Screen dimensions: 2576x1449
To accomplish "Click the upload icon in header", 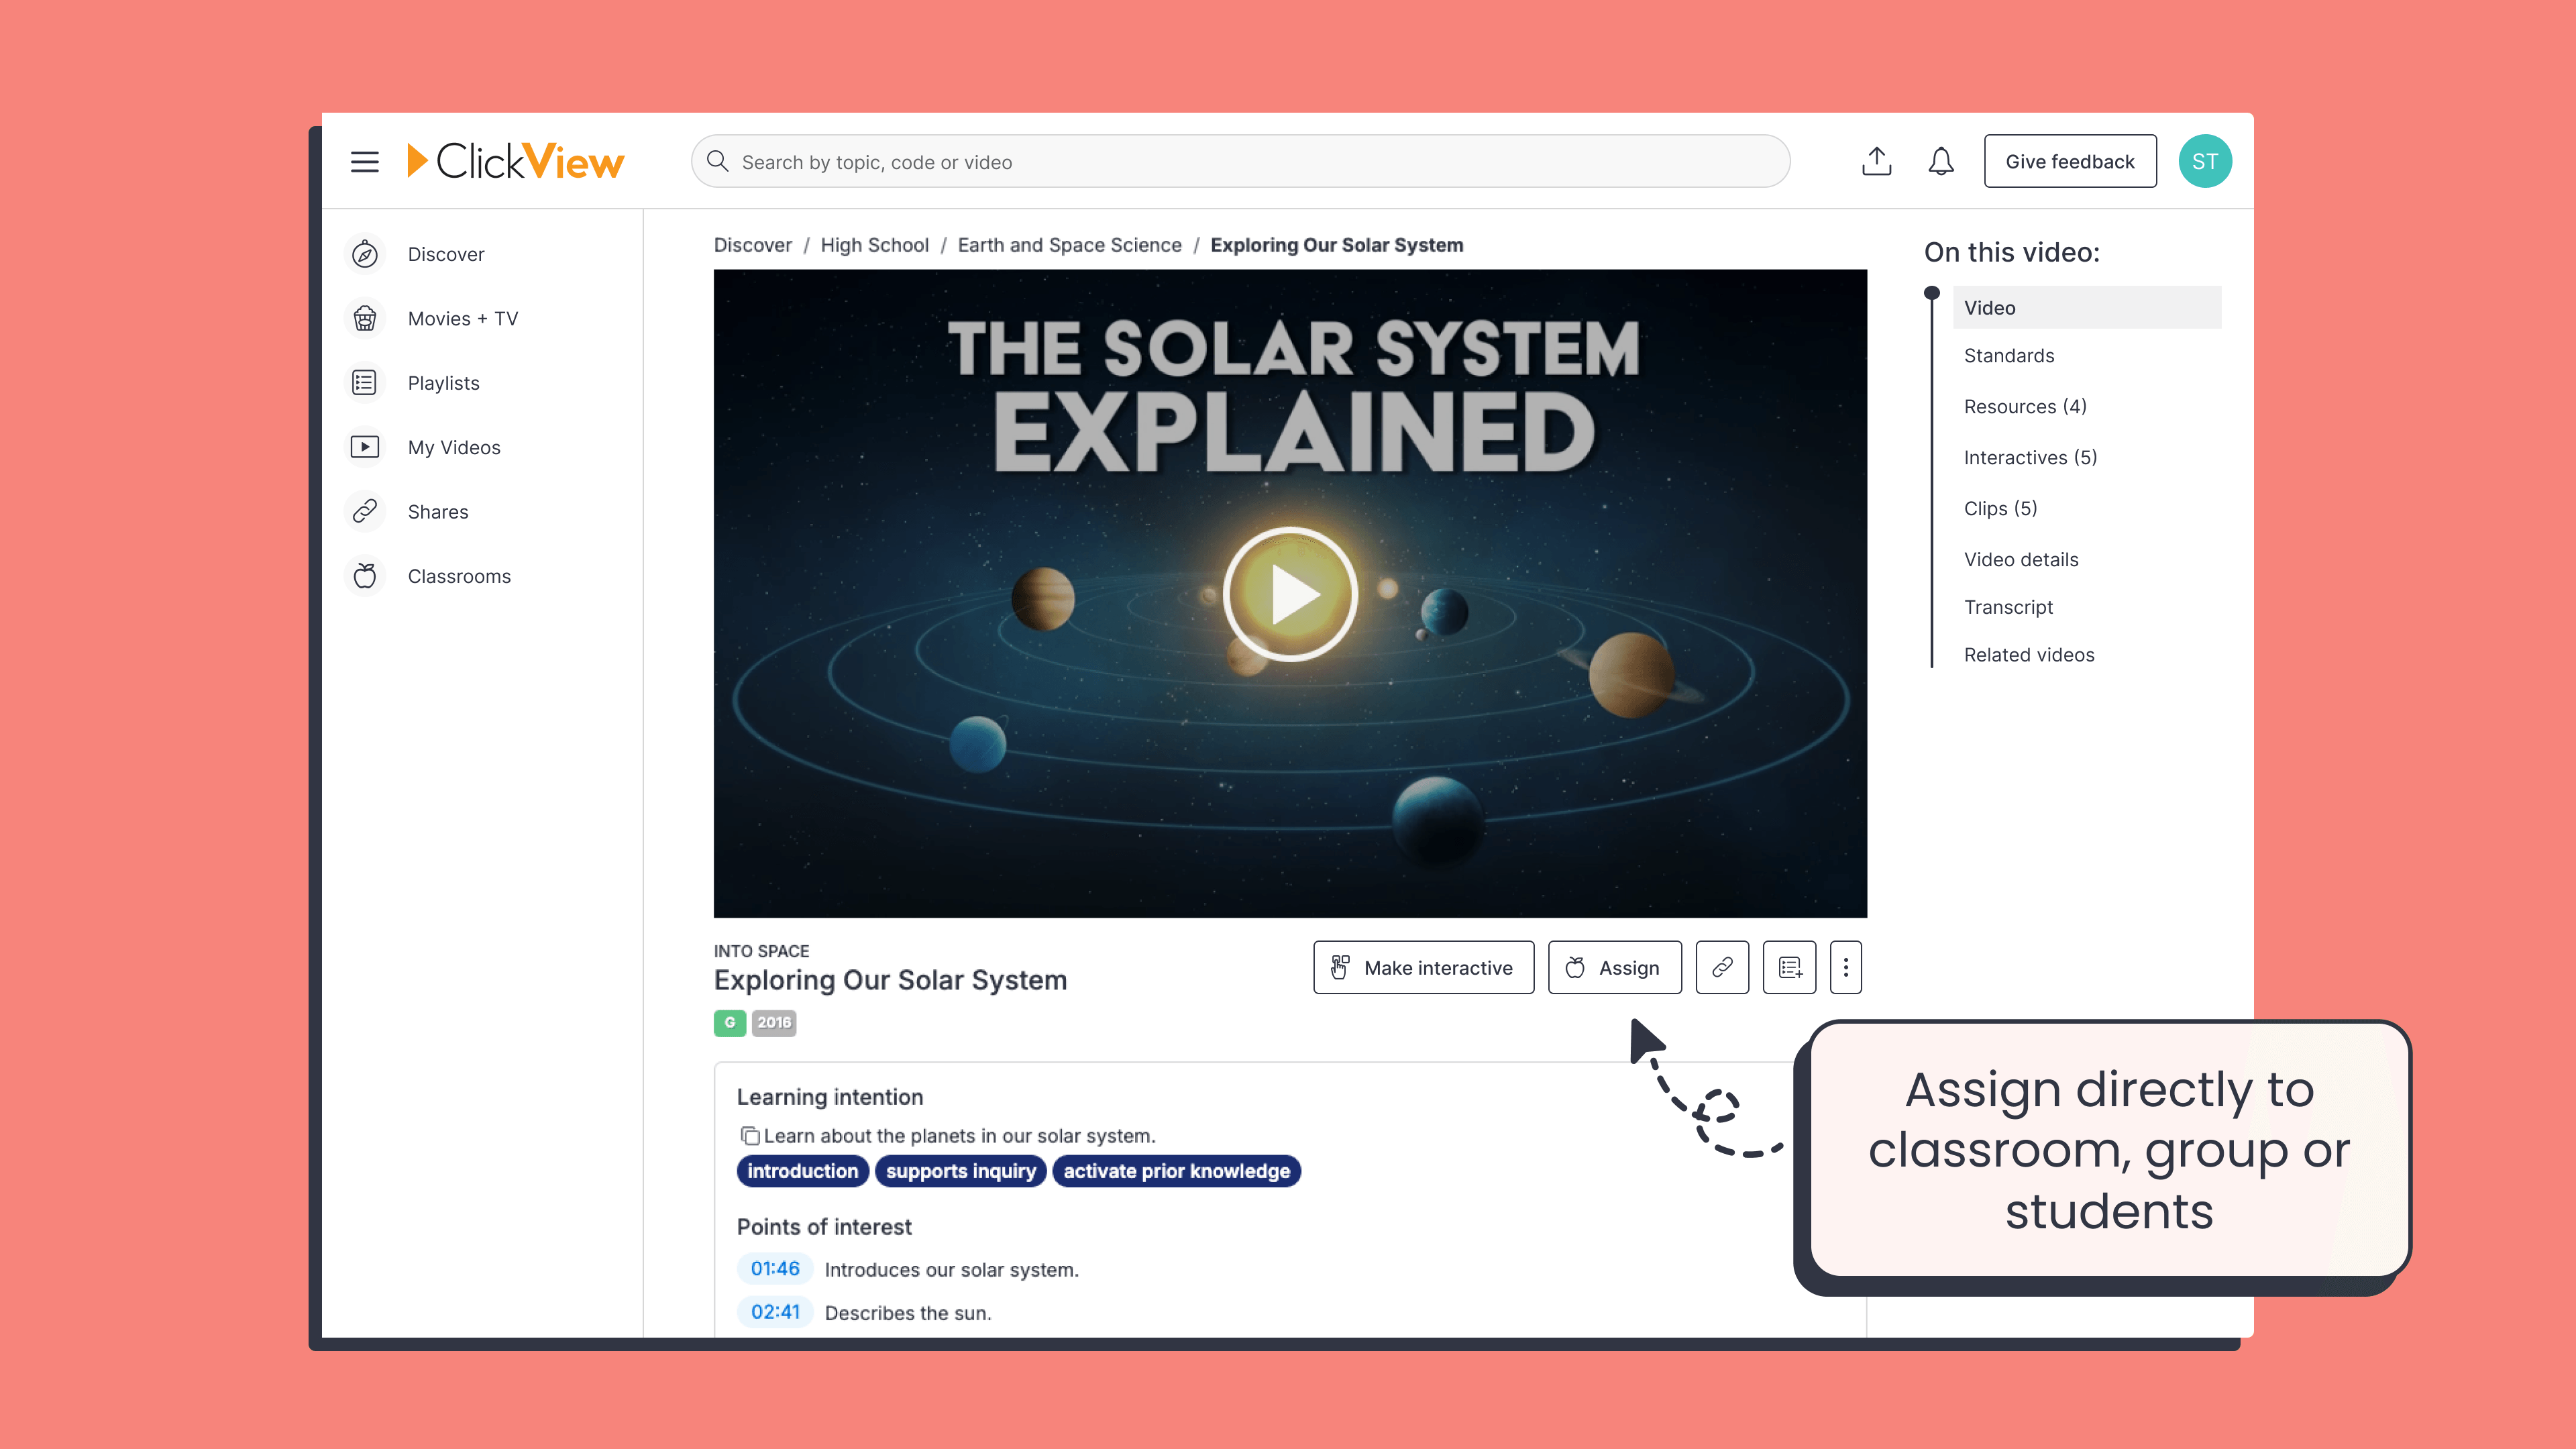I will point(1876,162).
